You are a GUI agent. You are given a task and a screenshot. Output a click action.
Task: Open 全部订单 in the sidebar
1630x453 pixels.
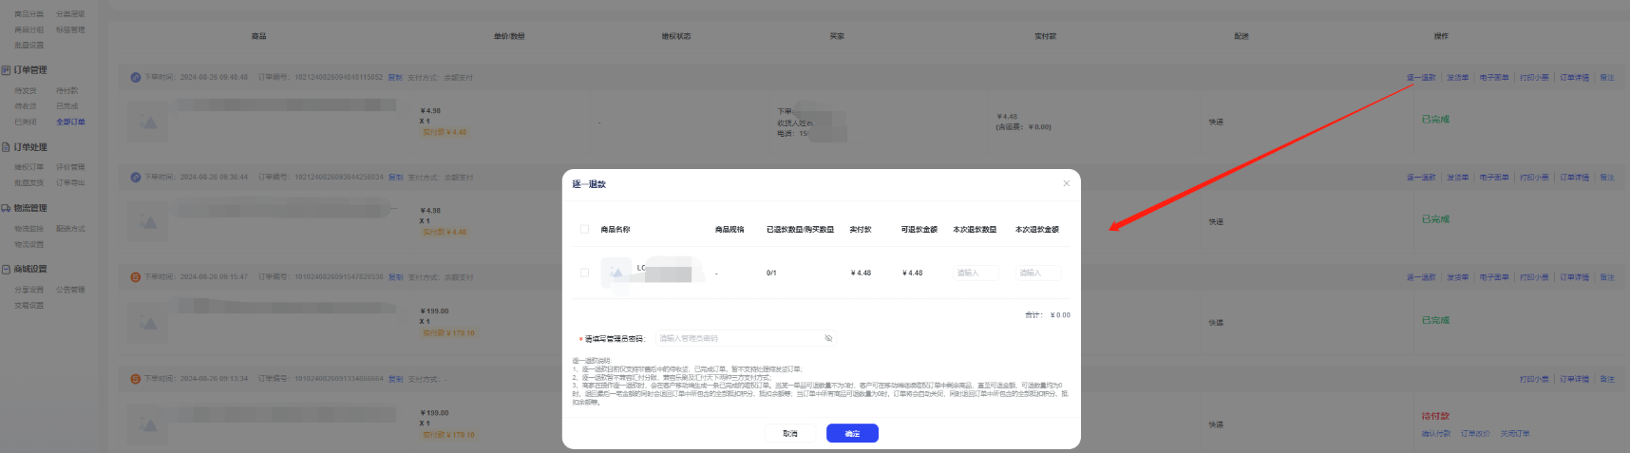point(70,122)
